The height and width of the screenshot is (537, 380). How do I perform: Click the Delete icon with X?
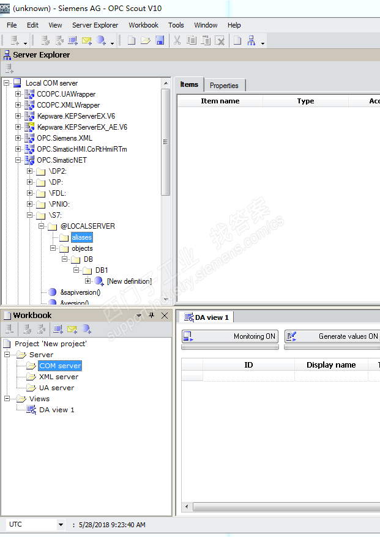(x=220, y=40)
